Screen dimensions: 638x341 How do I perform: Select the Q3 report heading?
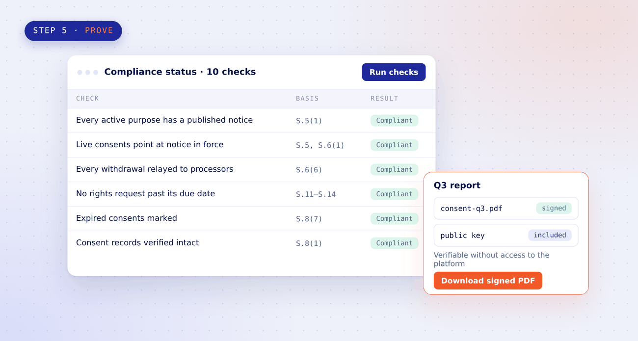pos(457,185)
